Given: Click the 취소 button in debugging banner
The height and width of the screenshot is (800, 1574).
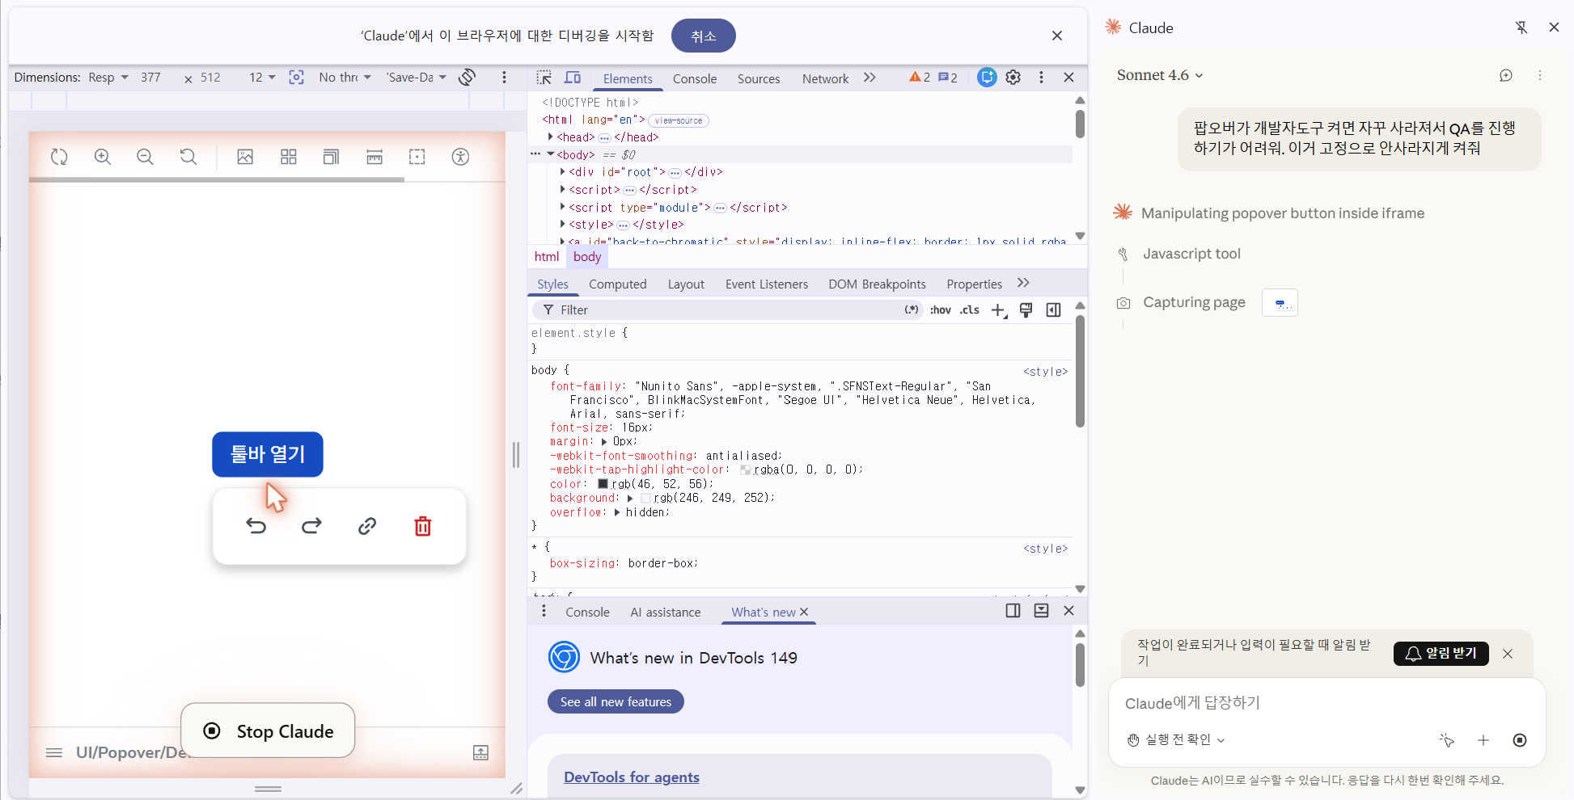Looking at the screenshot, I should pos(704,36).
